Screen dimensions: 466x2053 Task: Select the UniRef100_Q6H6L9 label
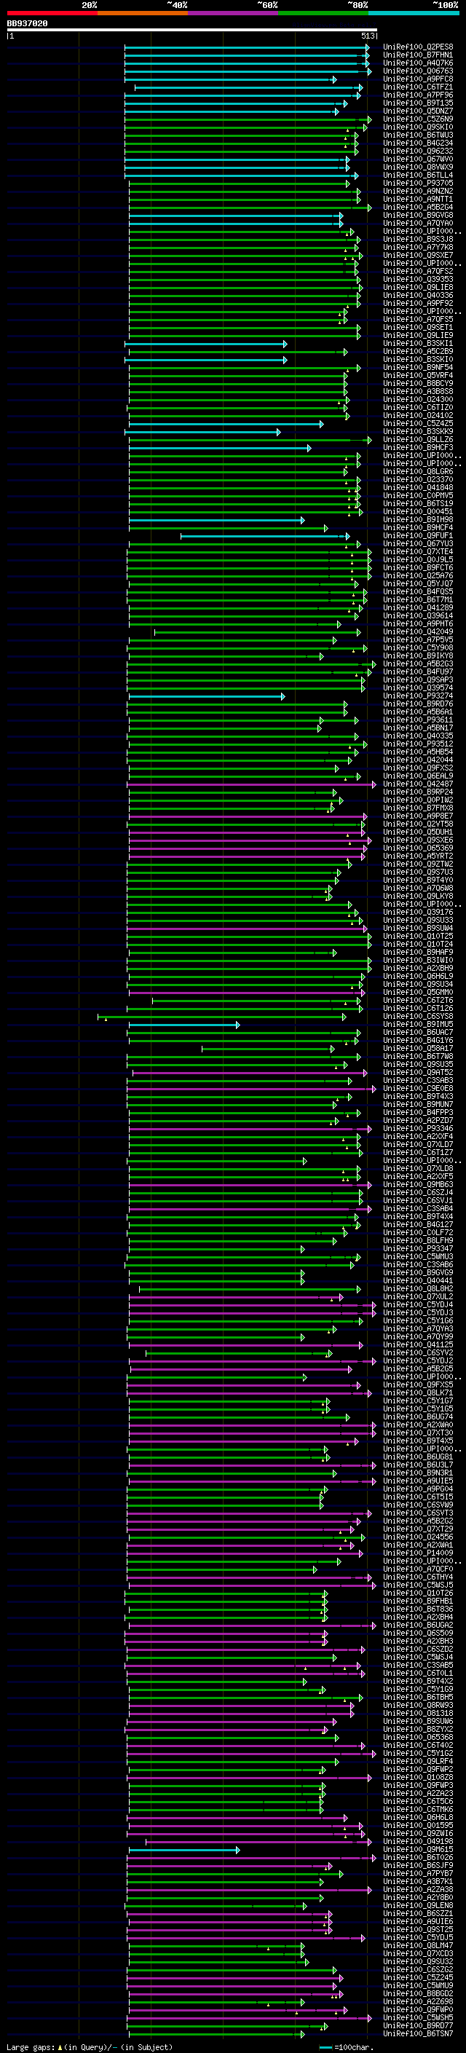(418, 977)
